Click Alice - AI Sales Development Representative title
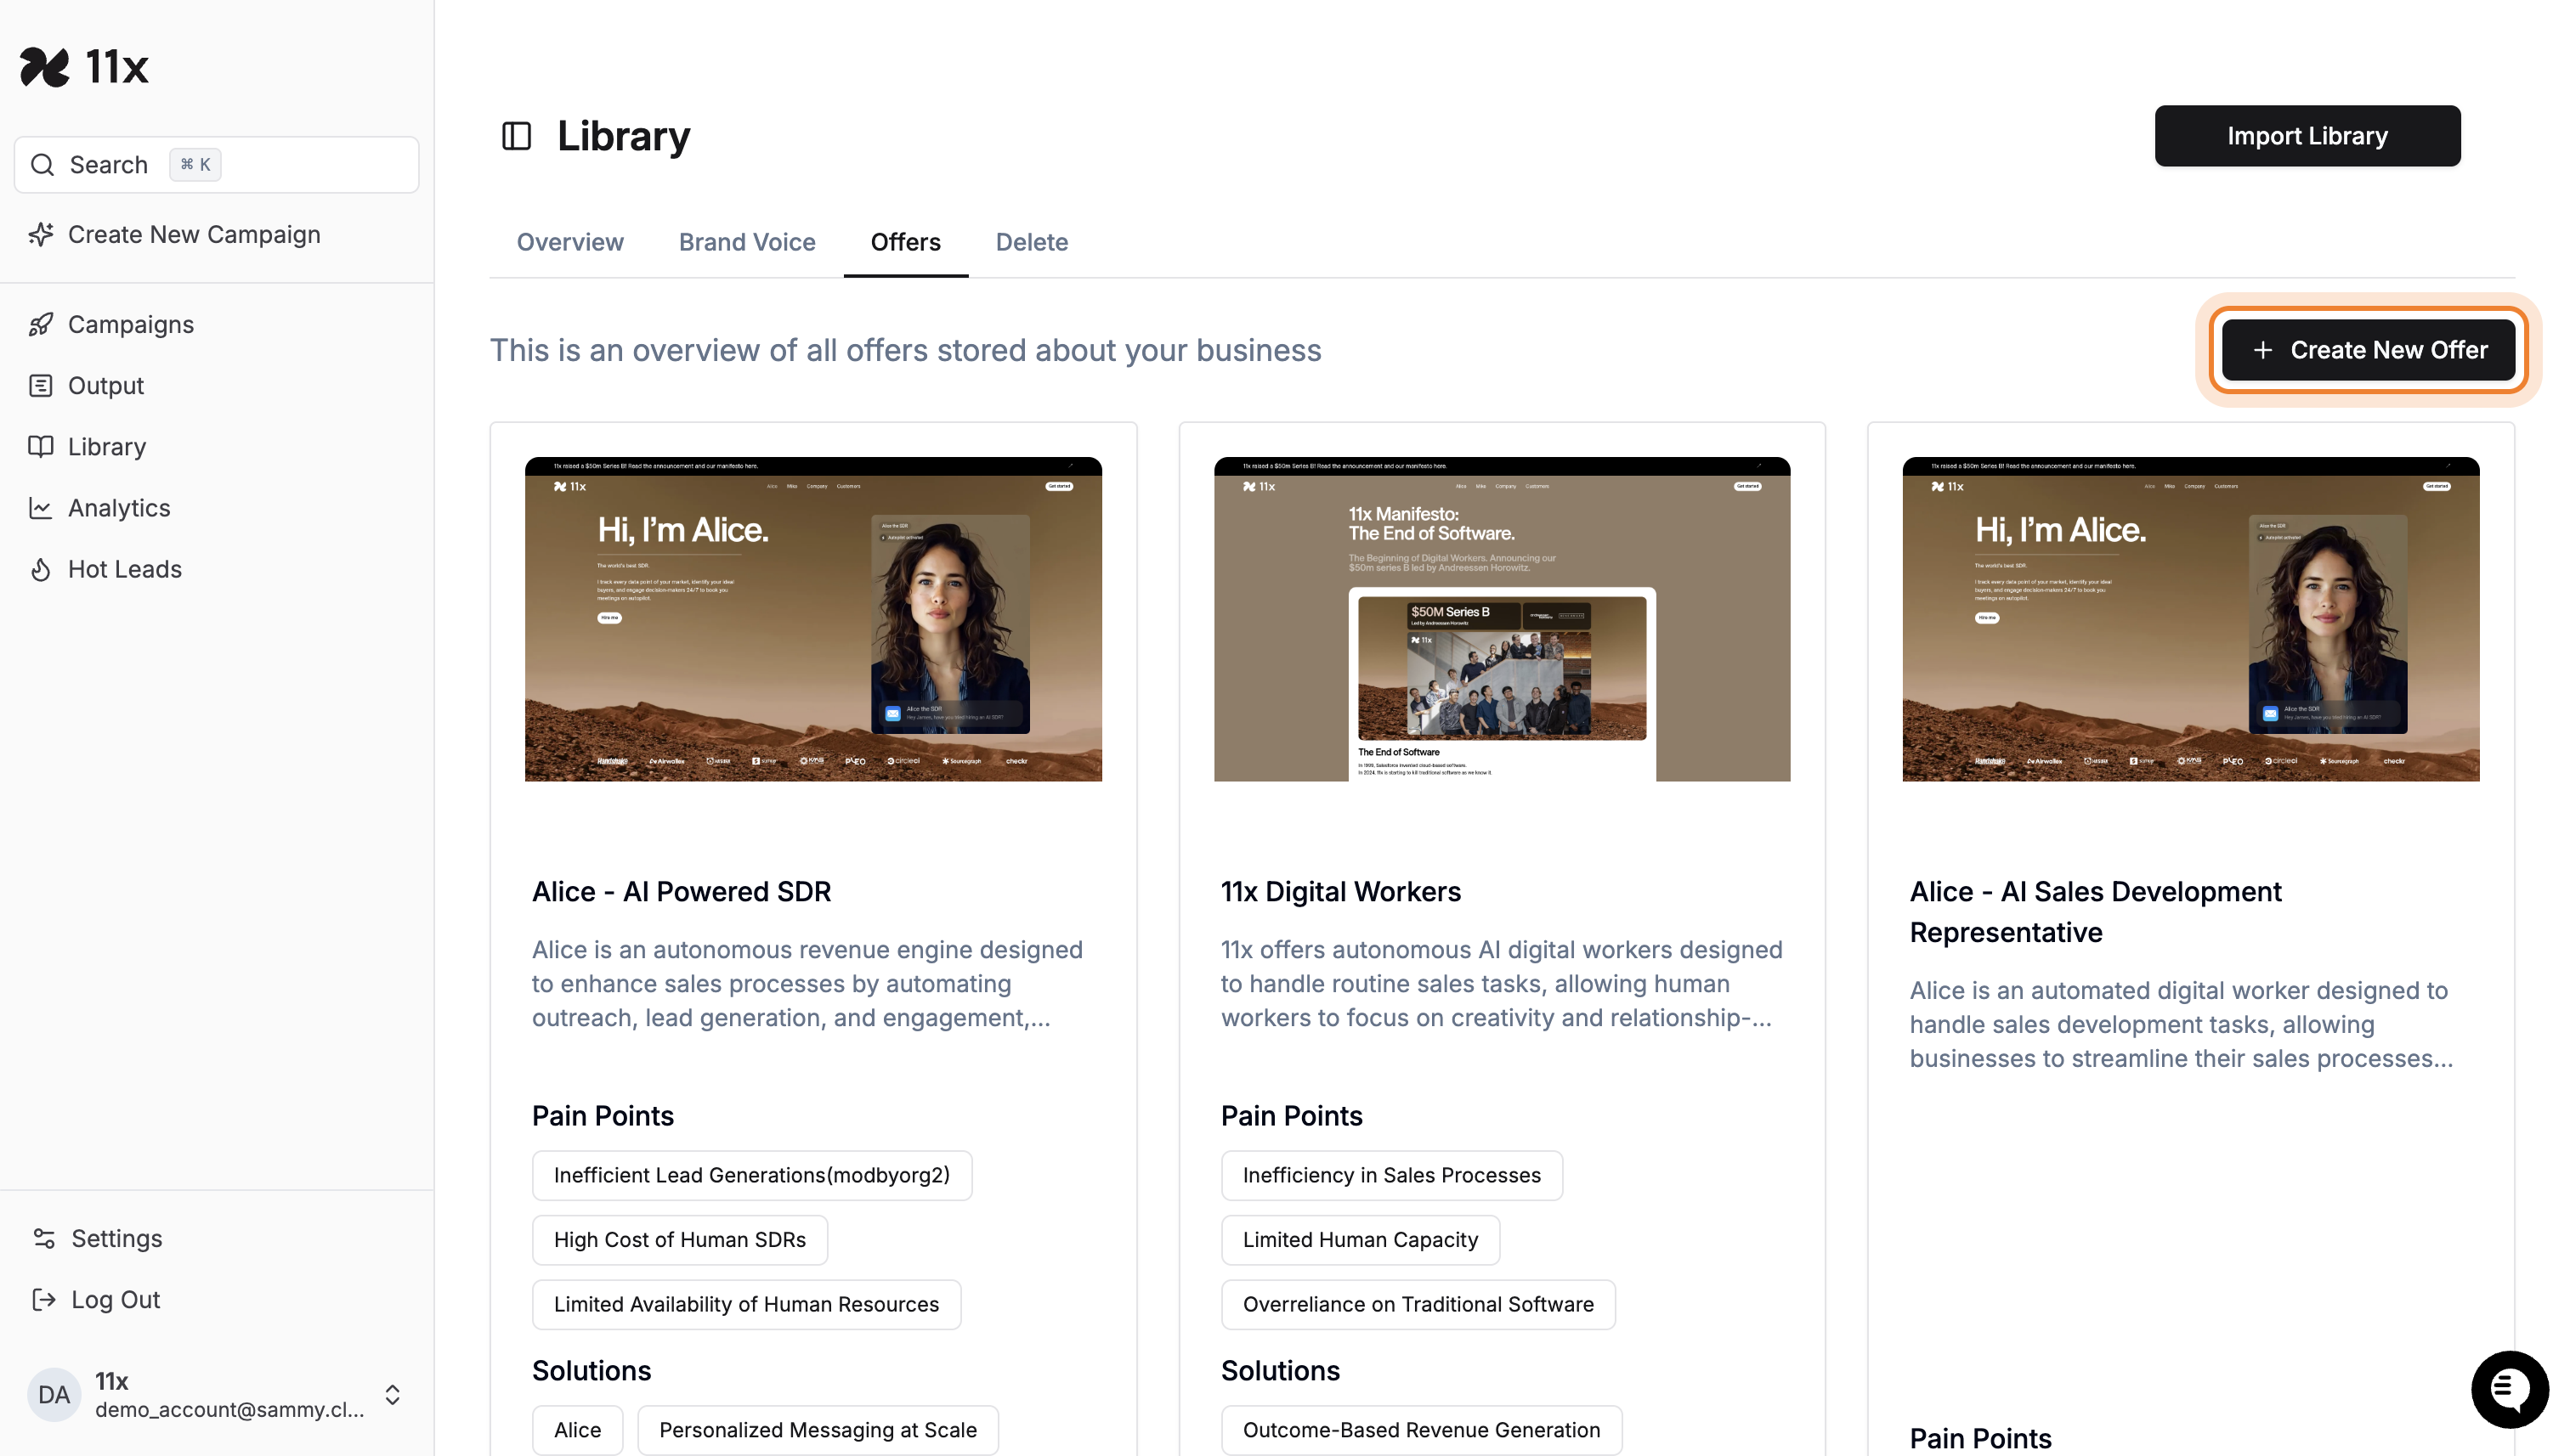The width and height of the screenshot is (2570, 1456). (2096, 912)
